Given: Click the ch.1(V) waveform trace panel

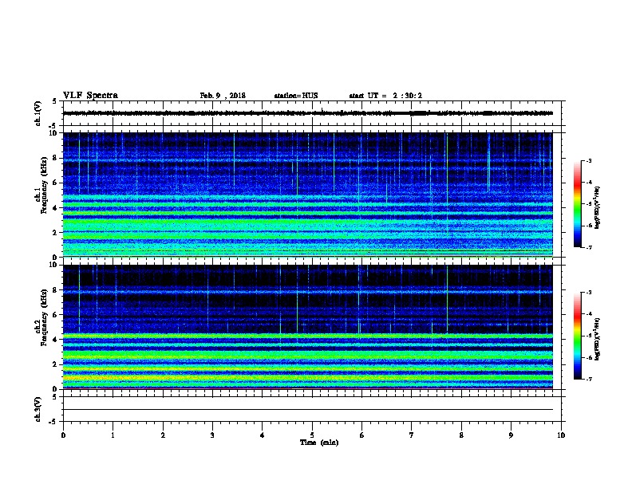Looking at the screenshot, I should pos(314,113).
